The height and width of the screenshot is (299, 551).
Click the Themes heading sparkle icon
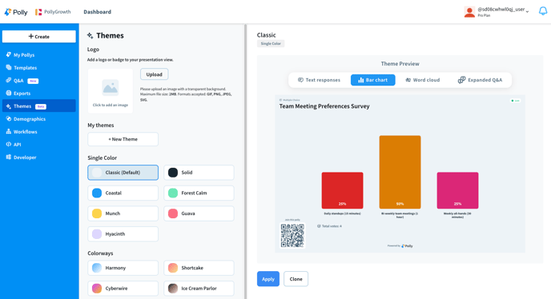[x=90, y=35]
